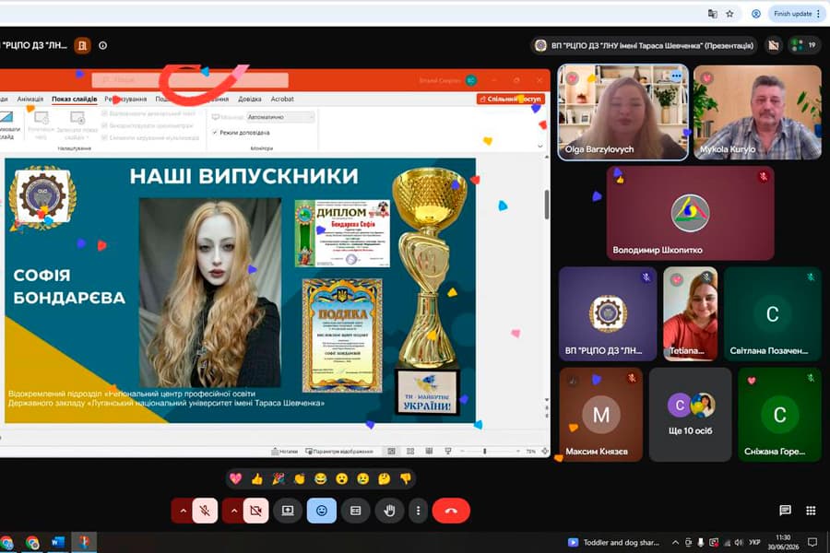Open the meeting chat panel
Viewport: 830px width, 553px height.
click(x=785, y=510)
